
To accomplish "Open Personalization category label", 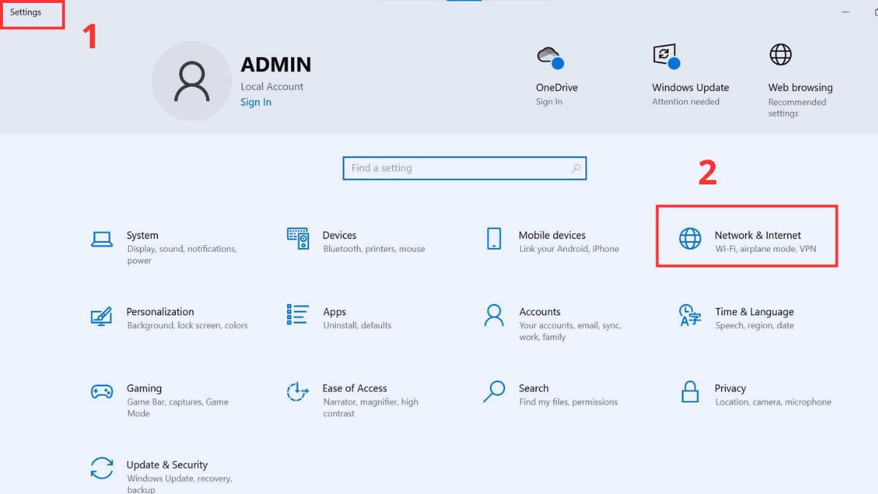I will (160, 312).
